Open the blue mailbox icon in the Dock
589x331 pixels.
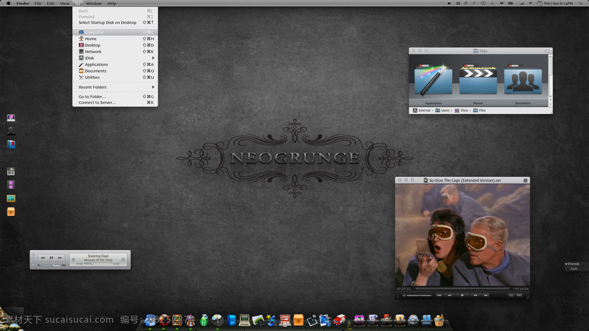[231, 320]
